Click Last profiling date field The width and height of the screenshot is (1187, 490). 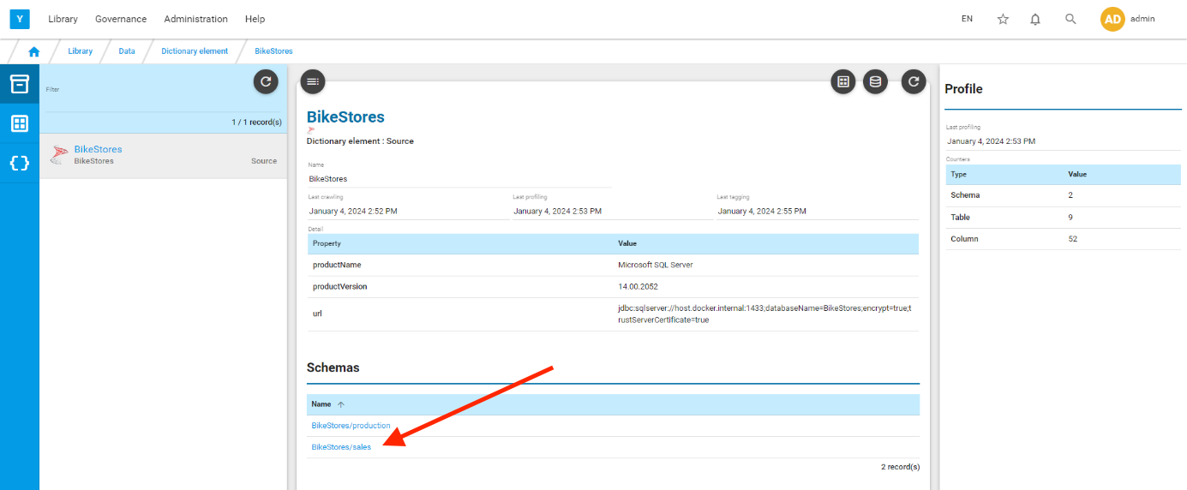click(613, 211)
